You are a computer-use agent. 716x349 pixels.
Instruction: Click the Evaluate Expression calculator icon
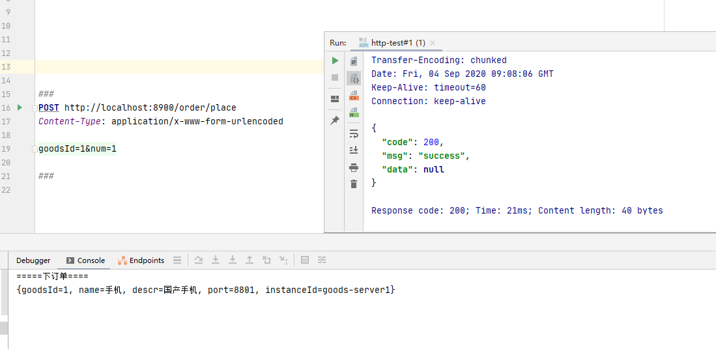pyautogui.click(x=305, y=260)
